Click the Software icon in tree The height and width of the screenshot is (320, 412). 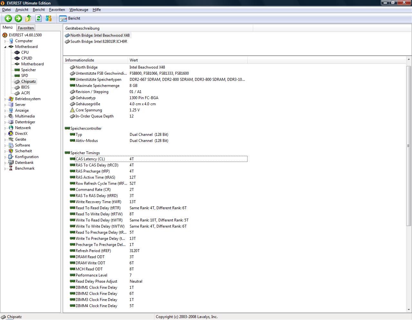tap(11, 145)
